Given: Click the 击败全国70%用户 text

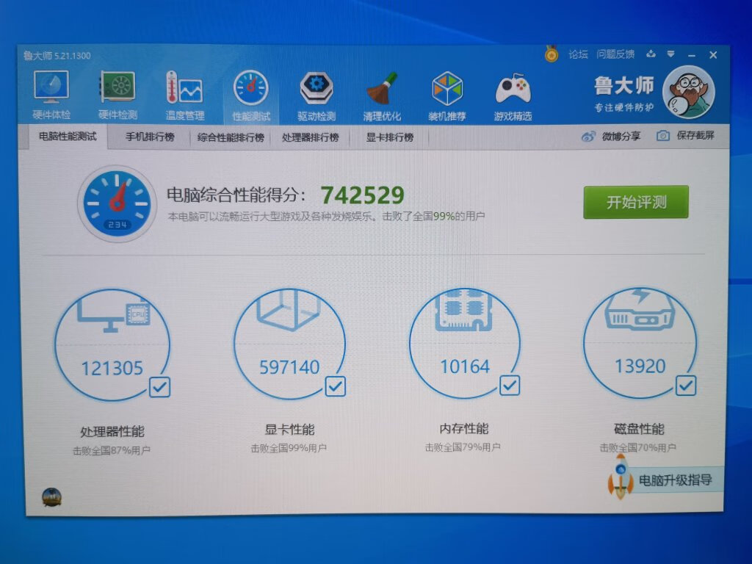Looking at the screenshot, I should pyautogui.click(x=638, y=448).
